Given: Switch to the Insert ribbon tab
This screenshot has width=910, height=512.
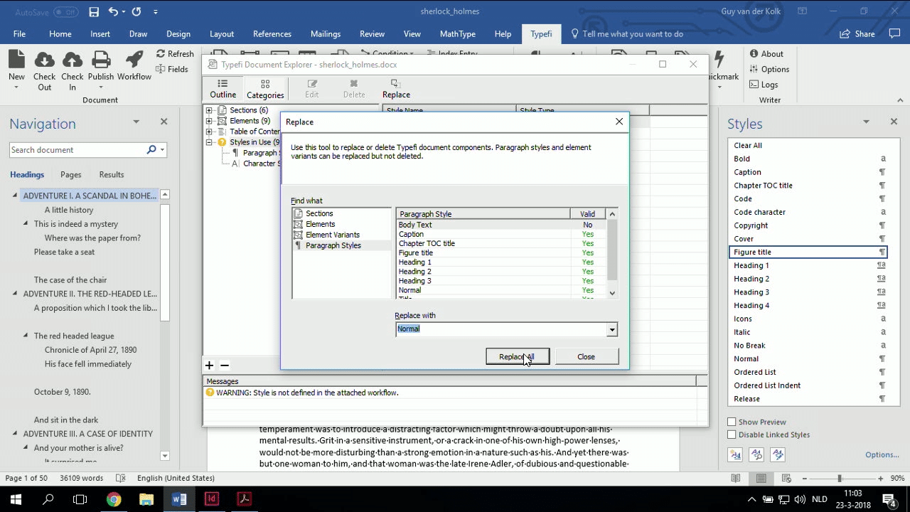Looking at the screenshot, I should tap(100, 33).
